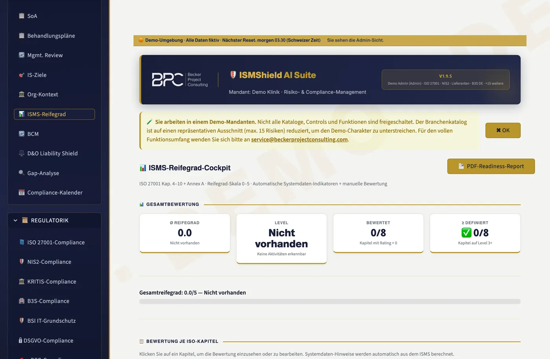Click the 'ISO 27001 Kap. 4–10 + Annex A' description line
The height and width of the screenshot is (359, 550).
tap(263, 184)
